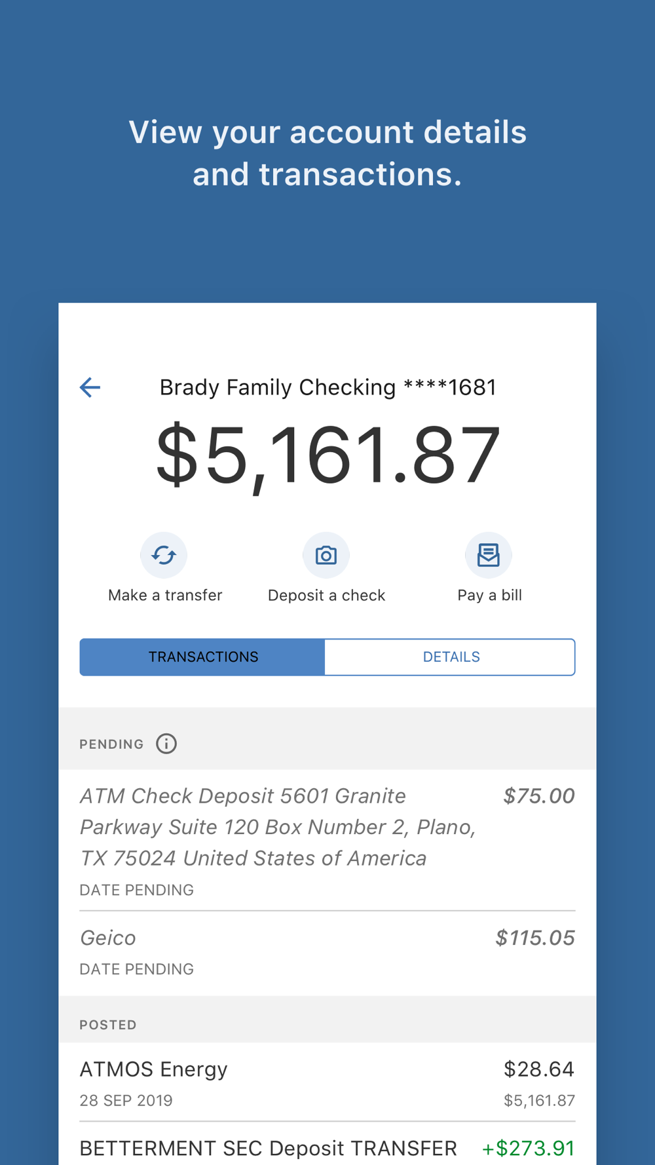This screenshot has height=1165, width=655.
Task: Select the $5,161.87 account balance
Action: pos(327,455)
